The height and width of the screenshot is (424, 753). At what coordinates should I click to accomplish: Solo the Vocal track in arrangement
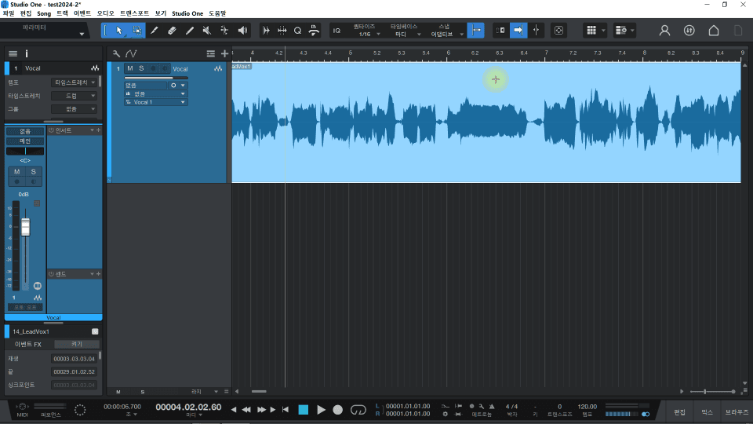[141, 68]
